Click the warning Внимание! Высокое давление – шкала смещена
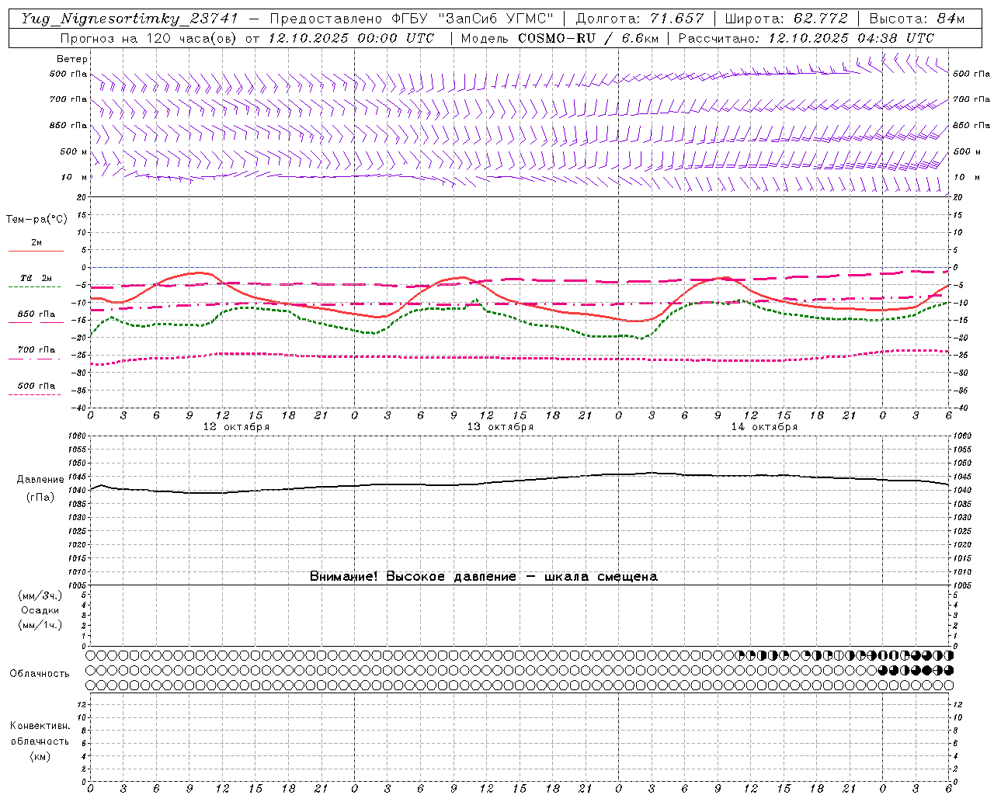The width and height of the screenshot is (994, 795). tap(483, 576)
